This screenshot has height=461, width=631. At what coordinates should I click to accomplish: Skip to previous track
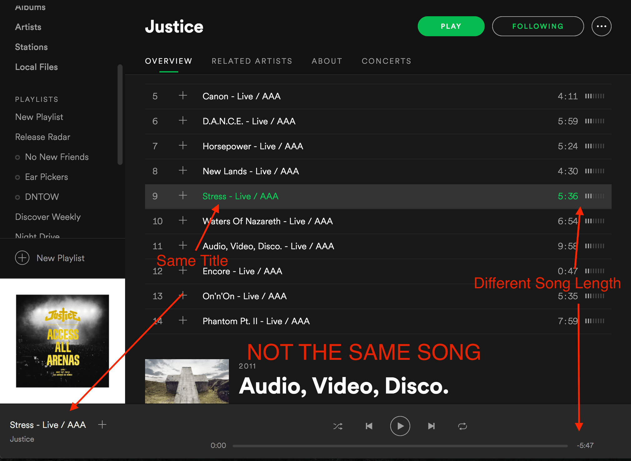(x=369, y=426)
